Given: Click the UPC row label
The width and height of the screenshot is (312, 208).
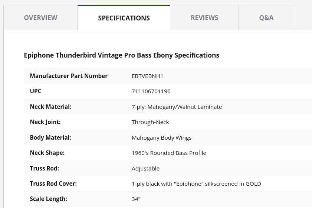Looking at the screenshot, I should (x=36, y=91).
